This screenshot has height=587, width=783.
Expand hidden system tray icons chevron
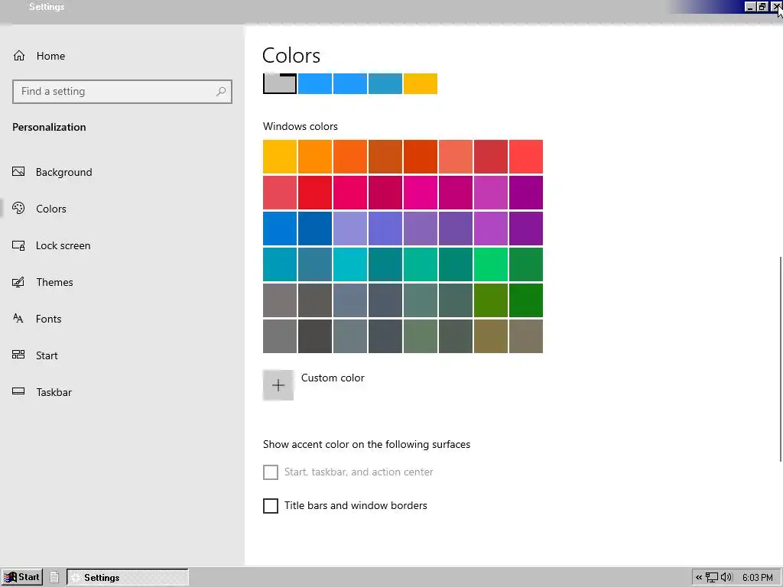click(x=699, y=578)
